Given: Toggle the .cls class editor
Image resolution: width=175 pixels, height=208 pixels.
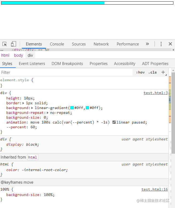Looking at the screenshot, I should (x=153, y=72).
